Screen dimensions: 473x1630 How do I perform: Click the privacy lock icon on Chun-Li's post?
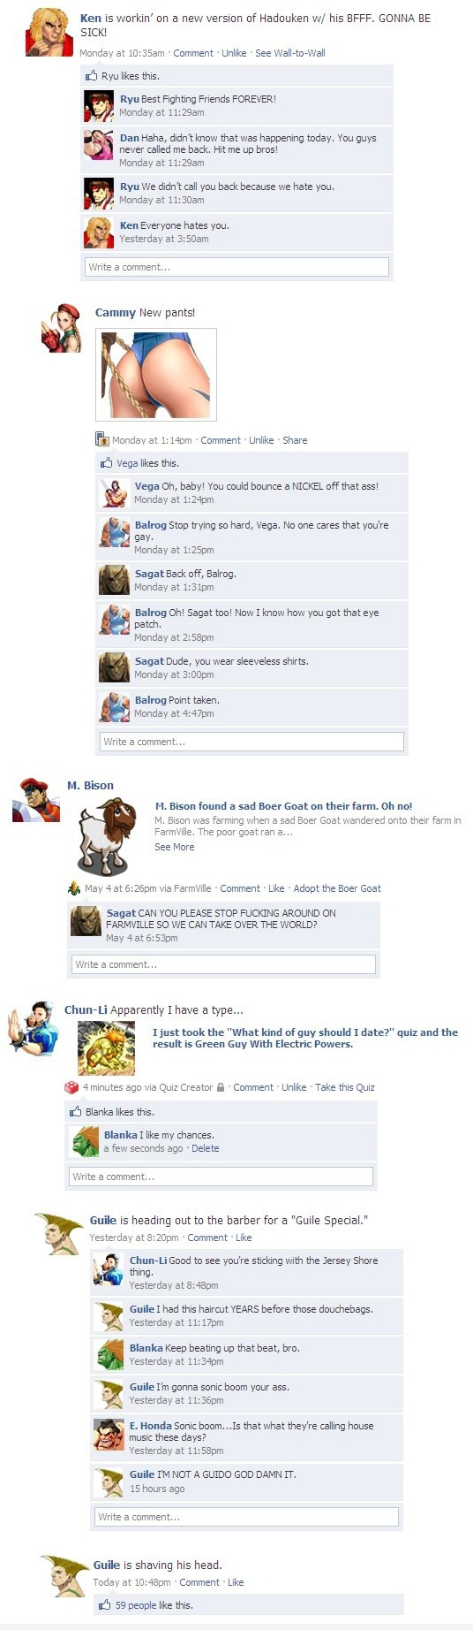click(221, 1087)
